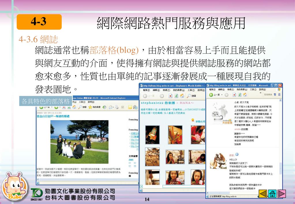
Task: Click the stephanie22 的相簿 breadcrumb link
Action: [x=158, y=103]
